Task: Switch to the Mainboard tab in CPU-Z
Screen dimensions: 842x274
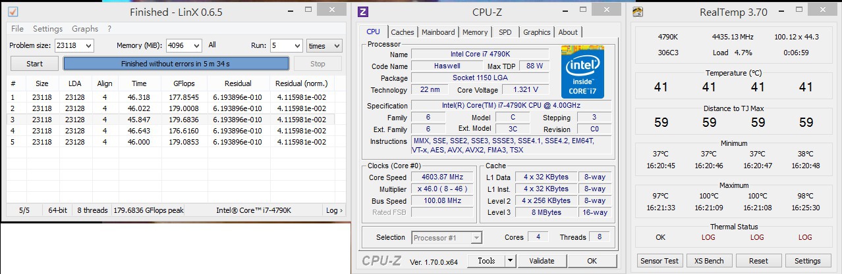Action: pos(438,32)
